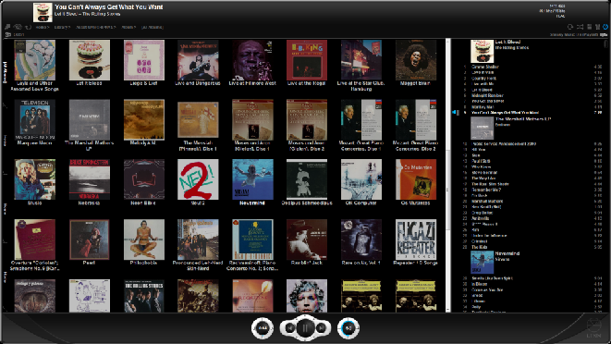Viewport: 611px width, 344px height.
Task: Open B.B. King Live at the Regal
Action: [x=307, y=60]
